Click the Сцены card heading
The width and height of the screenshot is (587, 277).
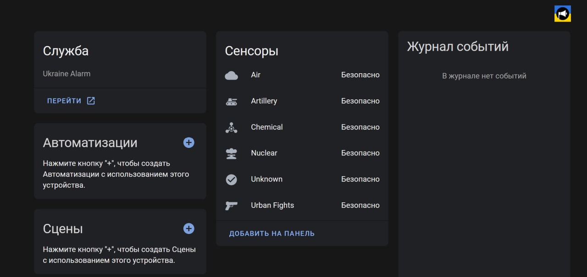(x=63, y=229)
